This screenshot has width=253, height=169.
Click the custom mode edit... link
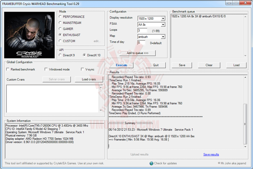click(97, 41)
